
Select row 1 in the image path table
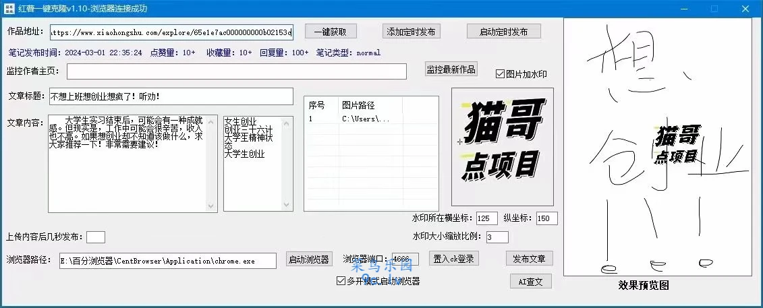click(370, 119)
